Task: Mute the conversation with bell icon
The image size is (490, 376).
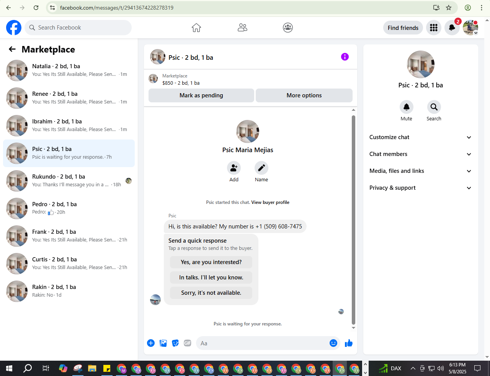Action: tap(407, 107)
